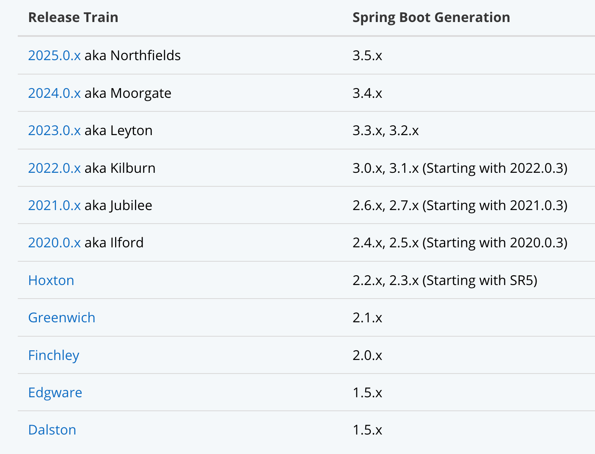Click the '3.3.x, 3.2.x' cell
Image resolution: width=595 pixels, height=454 pixels.
(386, 130)
